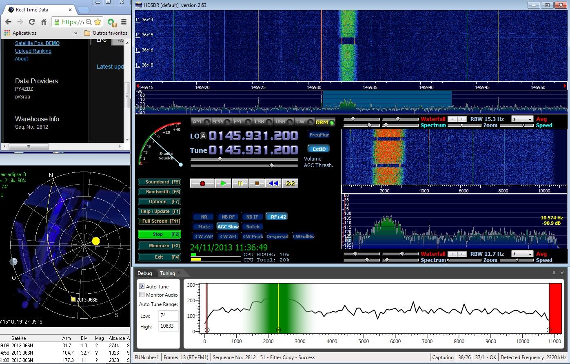Toggle AGC Slow setting

coord(228,227)
